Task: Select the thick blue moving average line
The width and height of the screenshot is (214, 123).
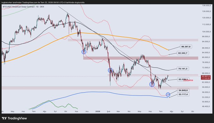Action: (x=109, y=92)
